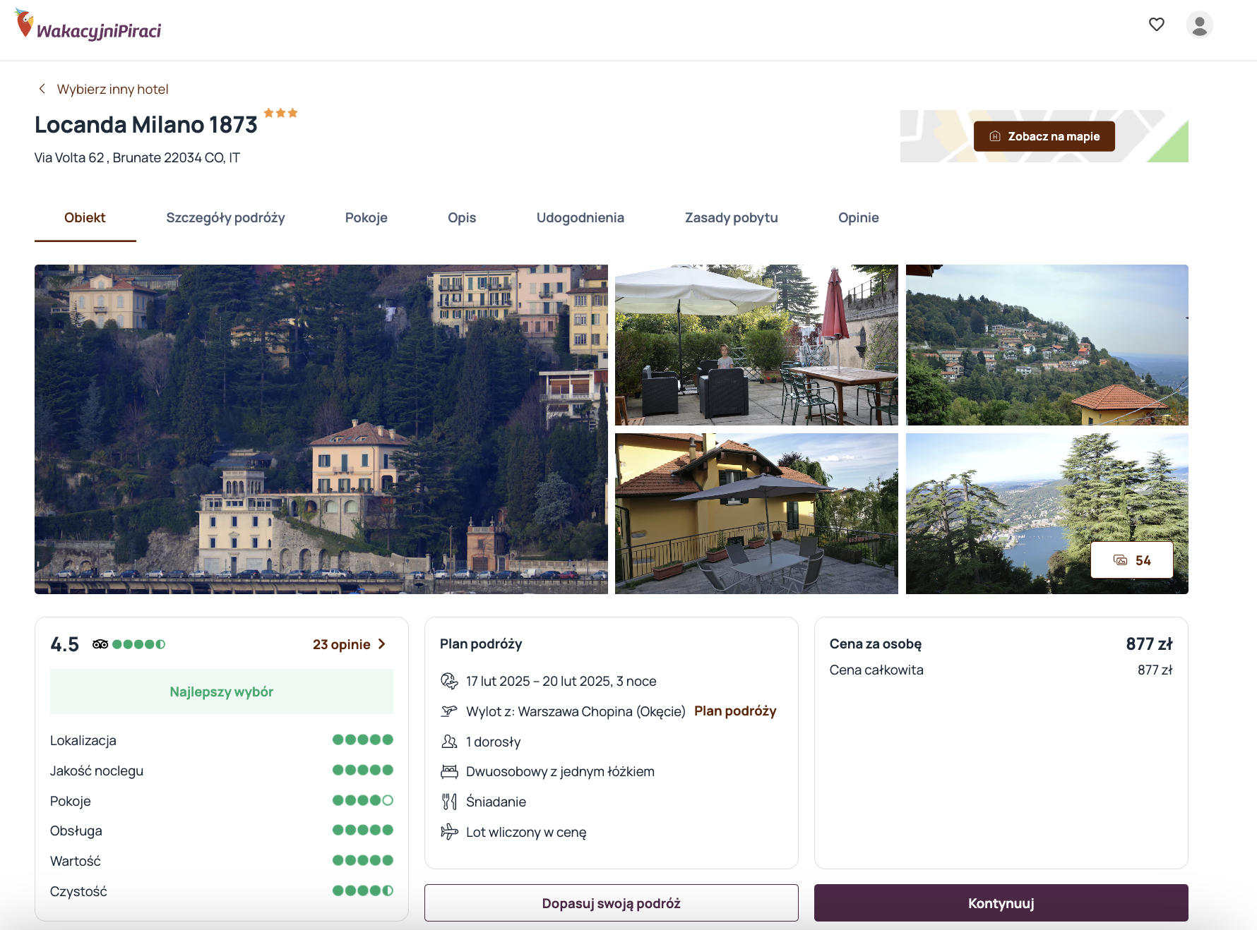
Task: Click the bed icon by Dwuosobowy room
Action: pyautogui.click(x=449, y=771)
